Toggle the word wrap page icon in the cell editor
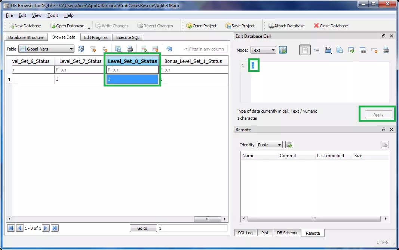 tap(305, 50)
